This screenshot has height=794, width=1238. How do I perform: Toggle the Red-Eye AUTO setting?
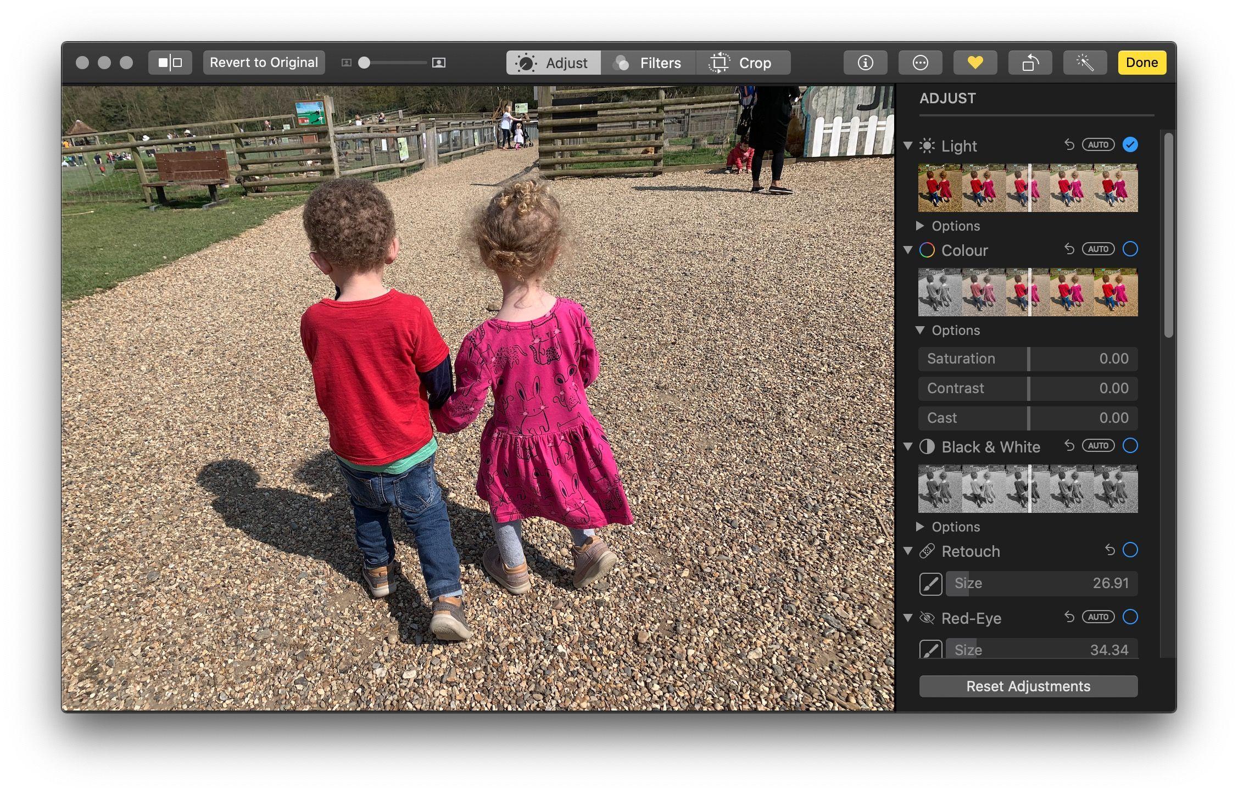(1097, 617)
